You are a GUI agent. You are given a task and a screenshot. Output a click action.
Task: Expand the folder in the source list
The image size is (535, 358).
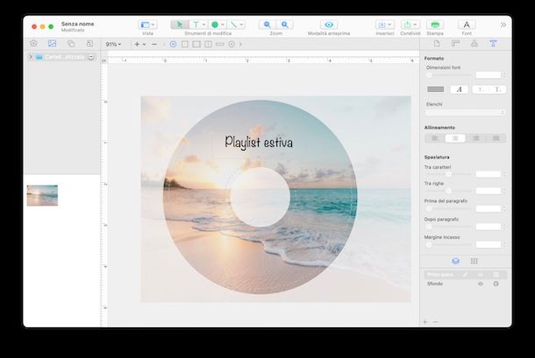[31, 57]
